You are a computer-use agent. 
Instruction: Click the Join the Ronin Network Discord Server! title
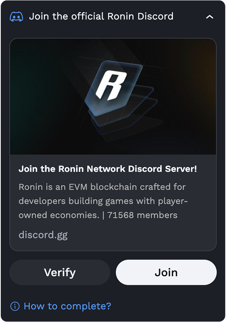coord(108,169)
